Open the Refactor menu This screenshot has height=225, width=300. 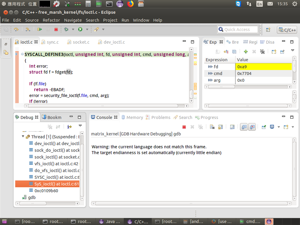coord(51,20)
